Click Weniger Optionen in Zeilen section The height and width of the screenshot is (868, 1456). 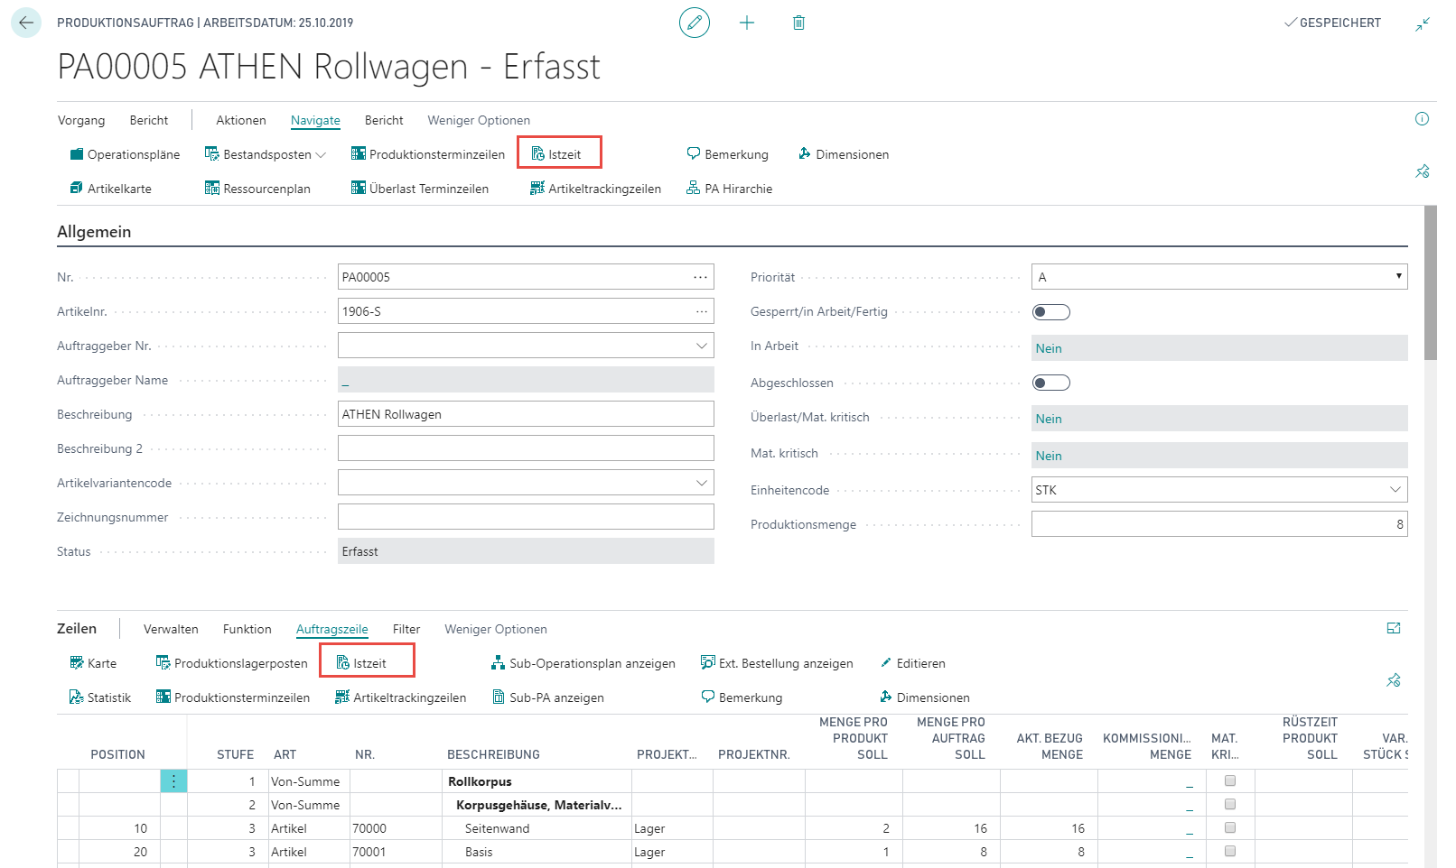(496, 629)
